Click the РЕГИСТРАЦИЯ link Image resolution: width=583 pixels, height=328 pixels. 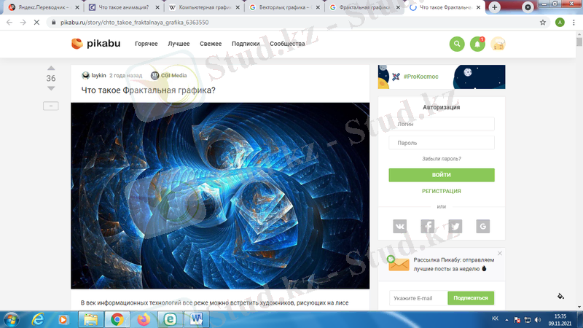(x=442, y=191)
